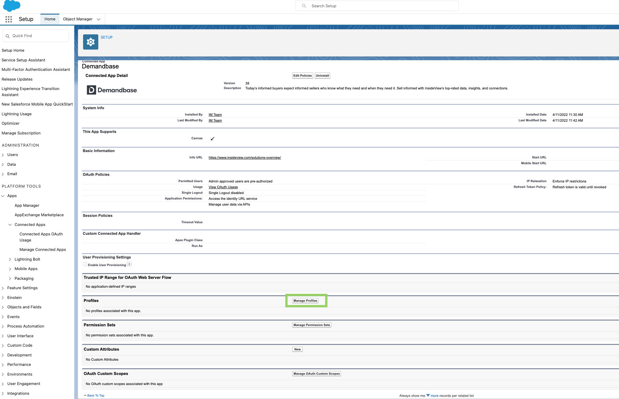Expand Objects and Fields section

(3, 307)
